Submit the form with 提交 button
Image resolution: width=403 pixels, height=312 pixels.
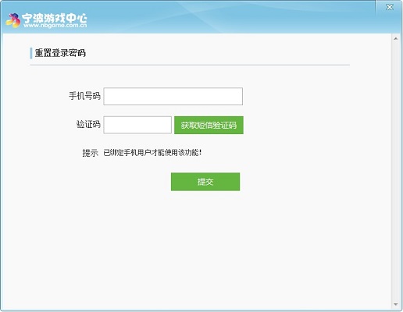click(205, 182)
